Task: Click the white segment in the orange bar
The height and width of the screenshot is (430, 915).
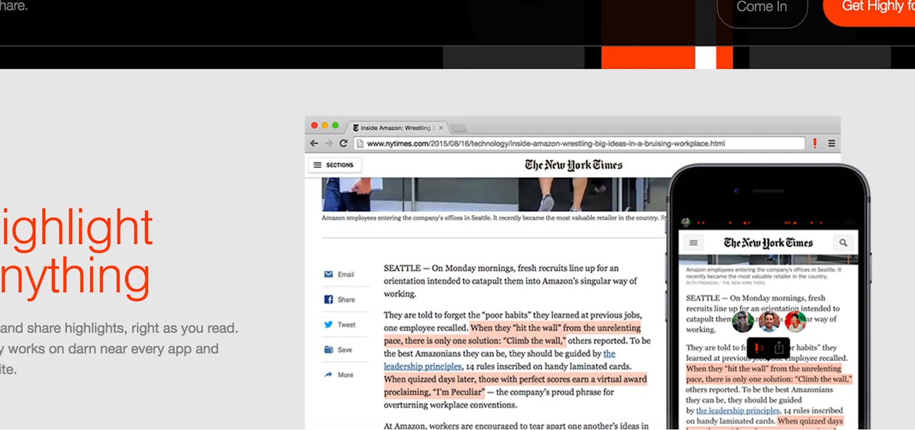Action: [x=706, y=57]
